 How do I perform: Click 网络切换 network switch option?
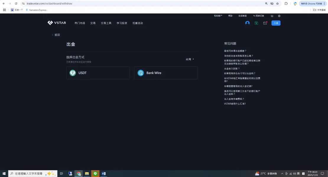click(x=259, y=16)
